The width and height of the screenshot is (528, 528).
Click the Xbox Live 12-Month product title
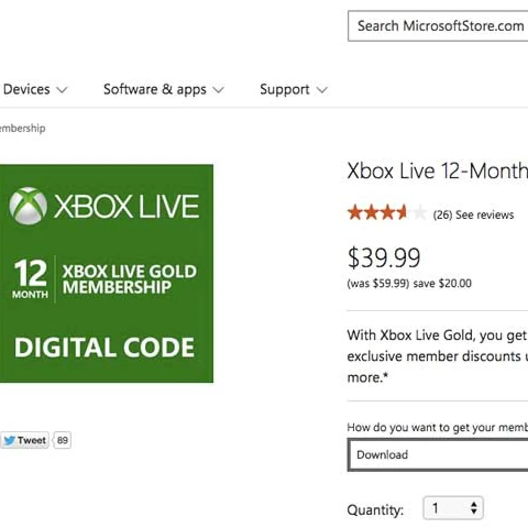coord(437,171)
